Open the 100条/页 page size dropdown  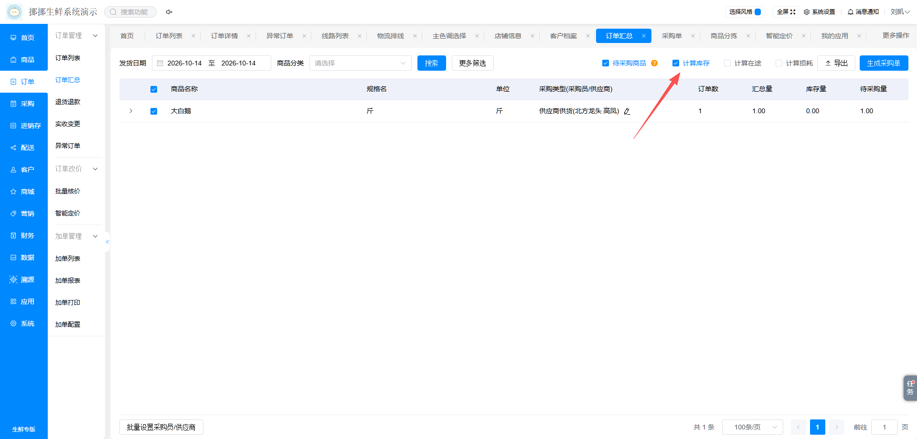point(753,427)
